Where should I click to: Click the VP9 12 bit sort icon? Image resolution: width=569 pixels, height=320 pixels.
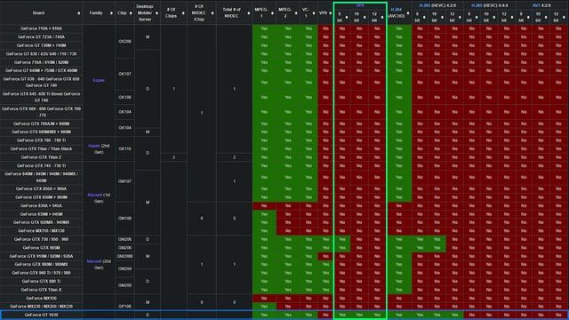coord(382,17)
